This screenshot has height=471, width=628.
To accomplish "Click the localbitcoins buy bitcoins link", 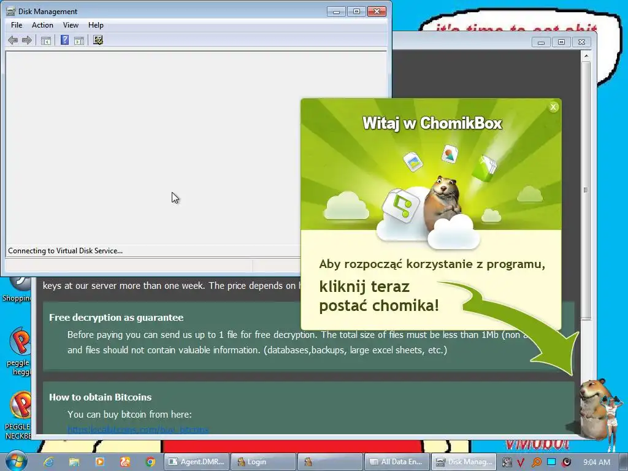I will [138, 430].
